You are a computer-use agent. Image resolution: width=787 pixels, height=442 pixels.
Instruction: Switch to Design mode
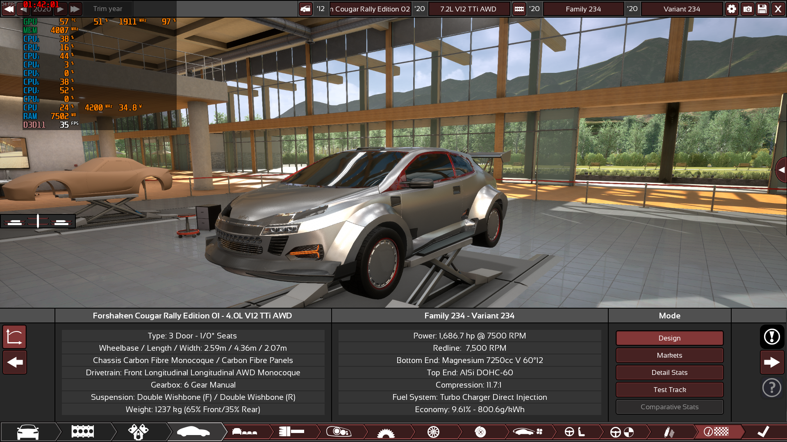tap(669, 338)
